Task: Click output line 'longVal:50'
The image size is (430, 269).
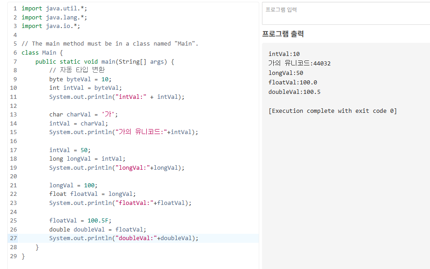Action: click(286, 73)
